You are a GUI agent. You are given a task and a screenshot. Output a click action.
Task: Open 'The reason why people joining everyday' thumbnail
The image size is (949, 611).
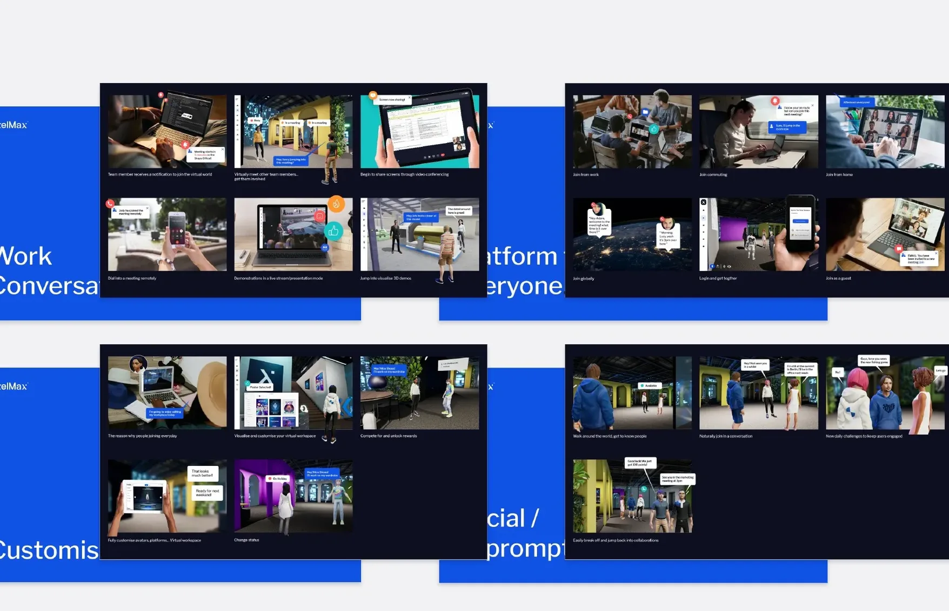click(x=167, y=393)
